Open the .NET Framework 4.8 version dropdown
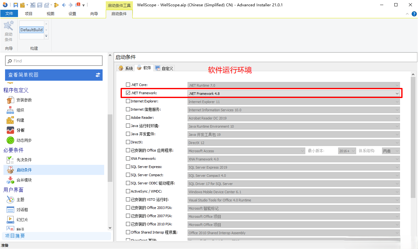Screen dimensions: 418x249 294,94
